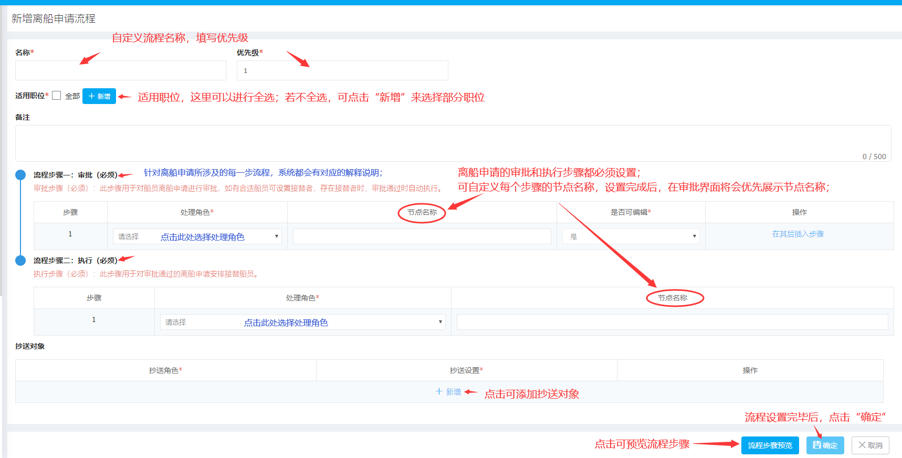
Task: Open the 是否可编辑 dropdown
Action: click(x=631, y=236)
